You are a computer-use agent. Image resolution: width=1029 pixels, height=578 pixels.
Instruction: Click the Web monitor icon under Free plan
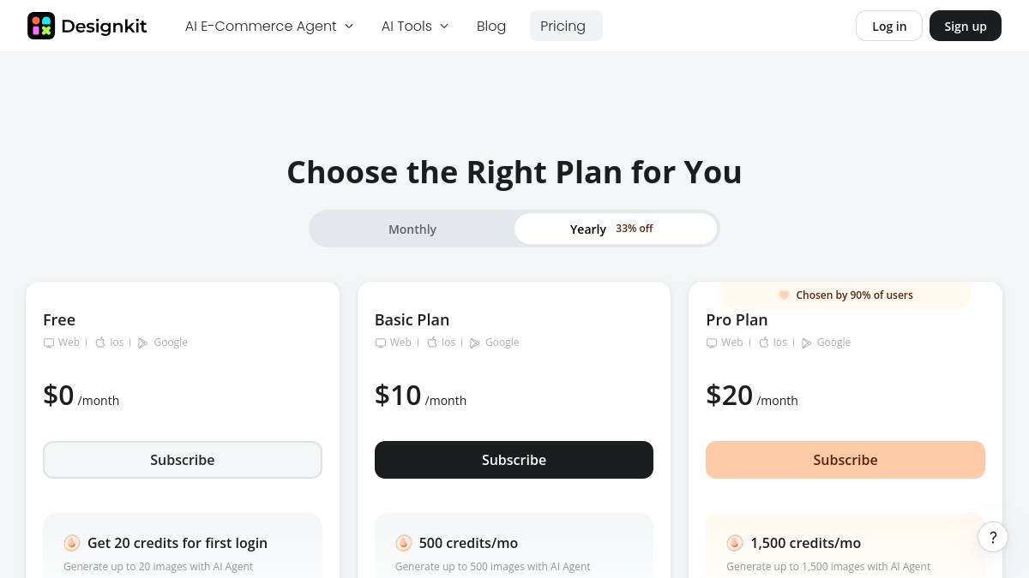[49, 343]
